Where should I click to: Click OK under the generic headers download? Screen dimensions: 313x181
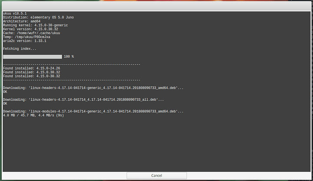[5, 92]
